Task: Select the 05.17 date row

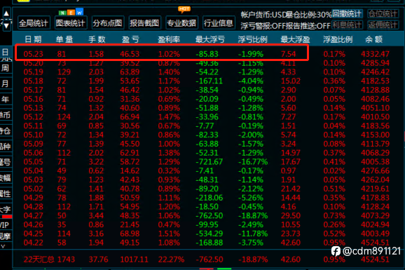Action: (34, 90)
